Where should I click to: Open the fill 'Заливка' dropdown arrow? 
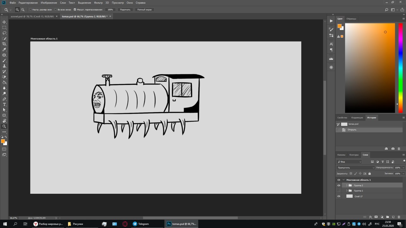click(x=403, y=173)
